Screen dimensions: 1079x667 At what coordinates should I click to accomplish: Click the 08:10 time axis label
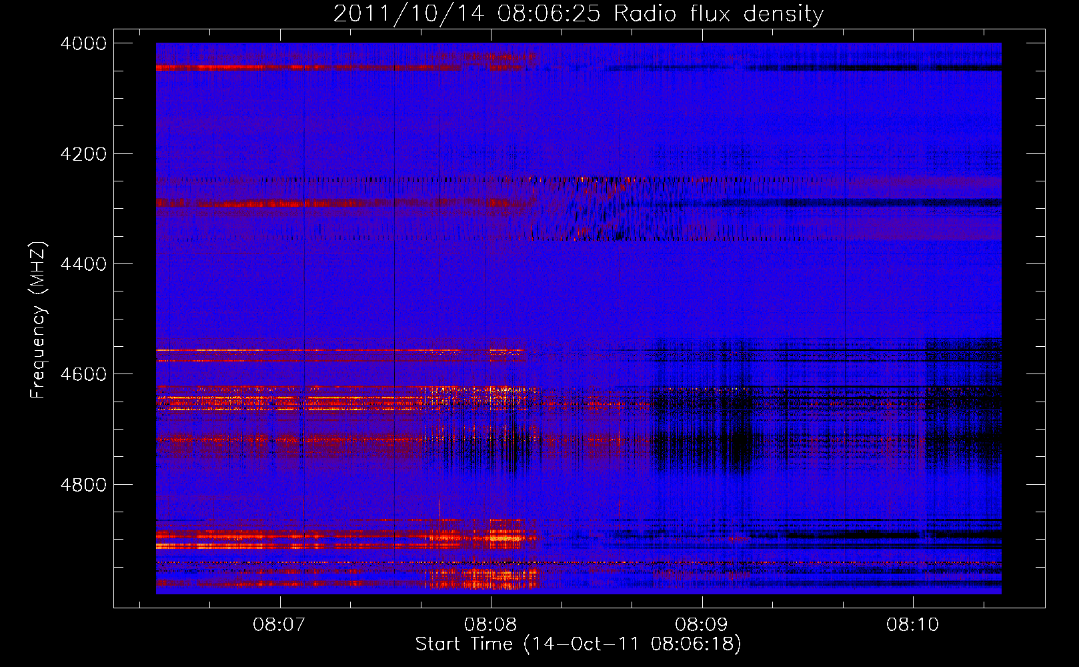pos(912,624)
